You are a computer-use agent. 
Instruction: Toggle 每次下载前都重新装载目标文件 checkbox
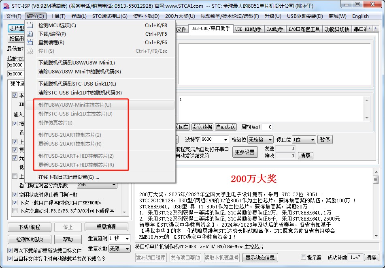[x=10, y=250]
